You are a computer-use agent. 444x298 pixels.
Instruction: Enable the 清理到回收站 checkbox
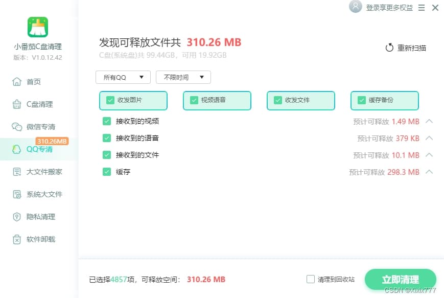(311, 279)
